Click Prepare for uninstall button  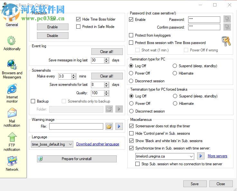coord(77,159)
